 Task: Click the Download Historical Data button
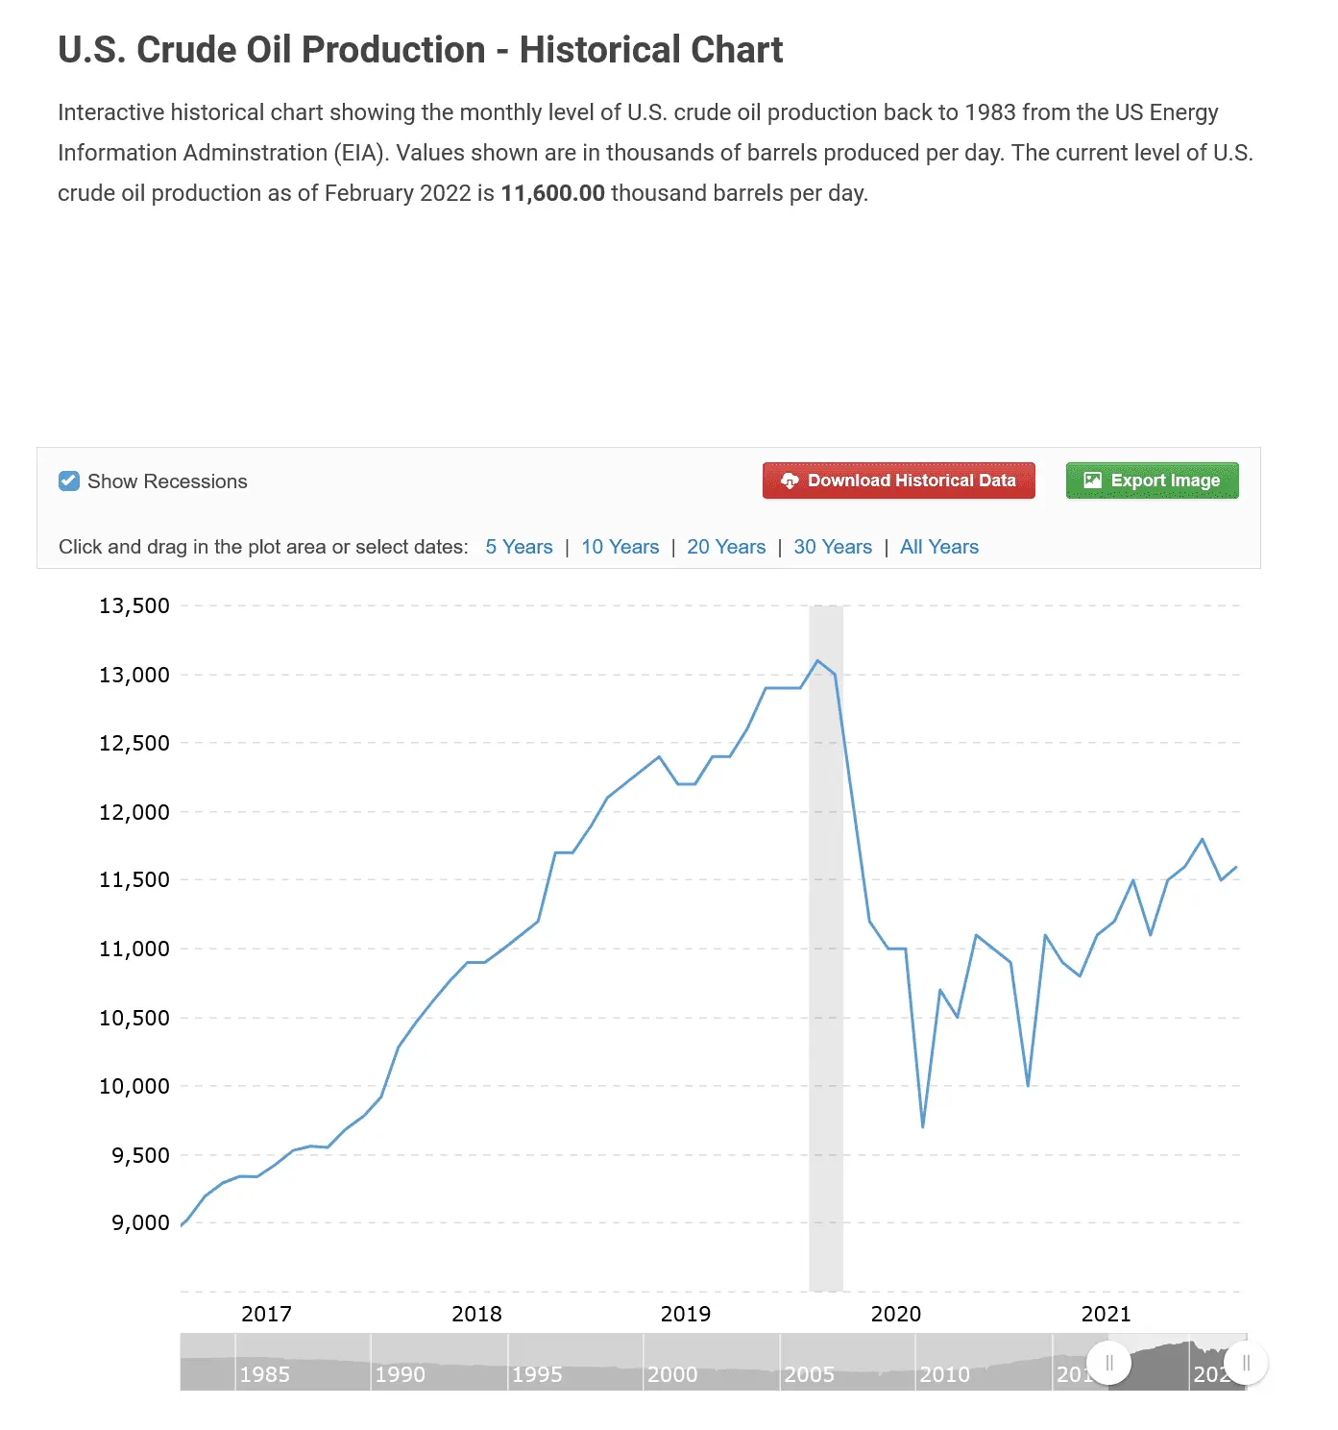898,481
